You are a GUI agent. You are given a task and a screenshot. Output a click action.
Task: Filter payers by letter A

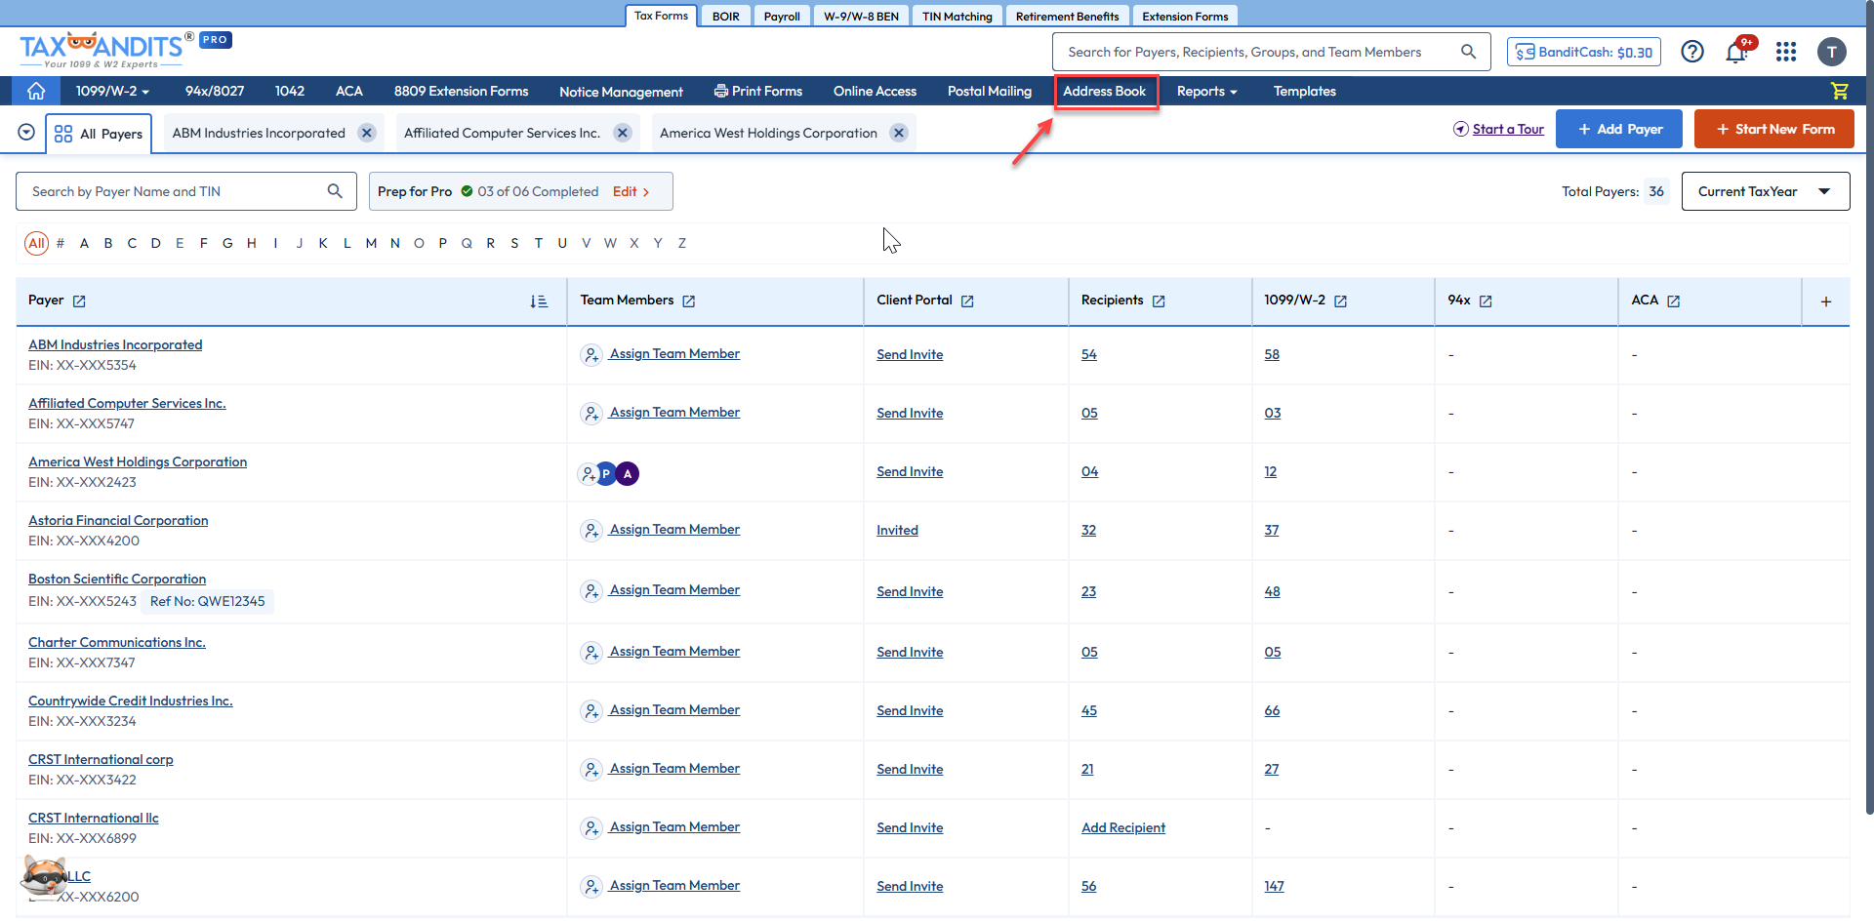[84, 243]
